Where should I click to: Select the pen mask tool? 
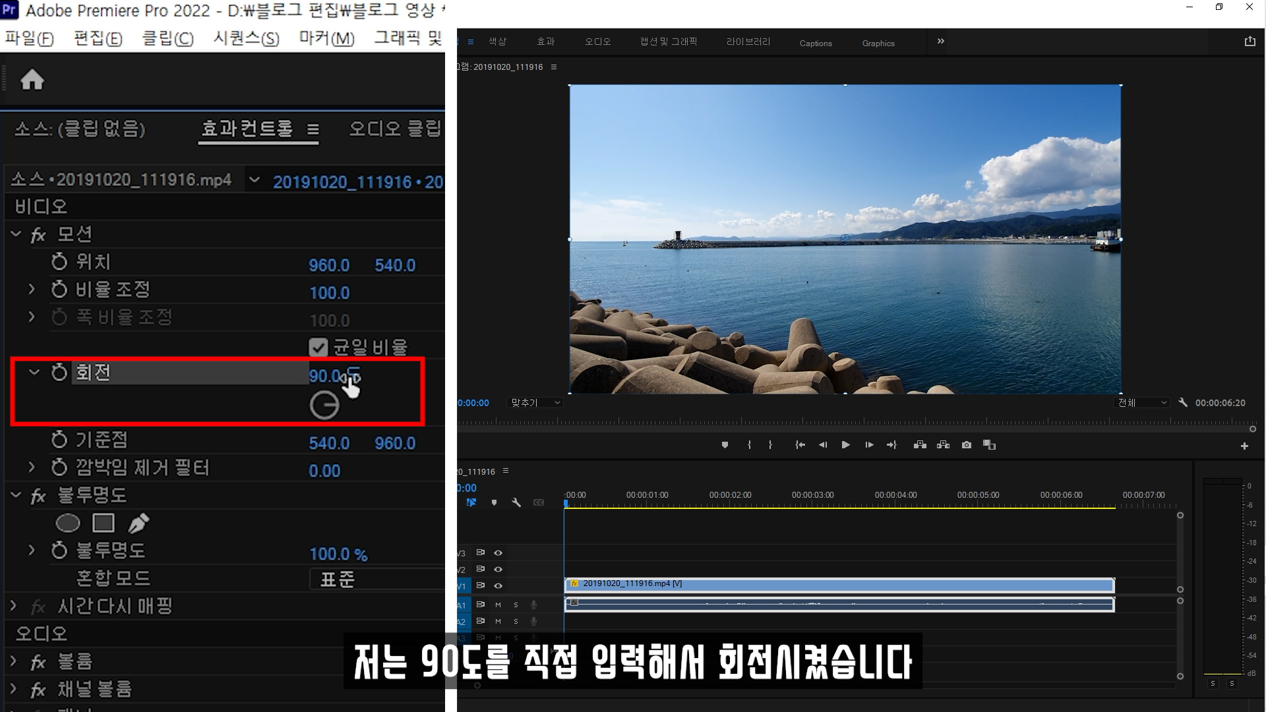(138, 523)
